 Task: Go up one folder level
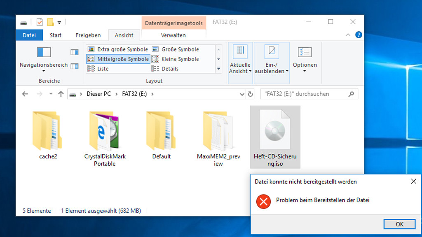tap(61, 94)
